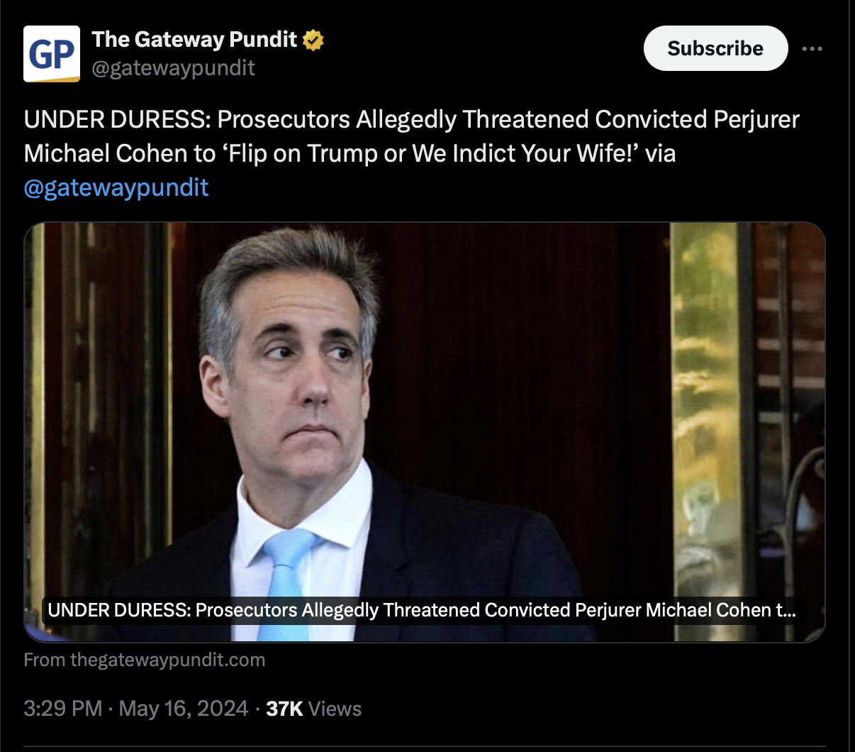Open The Gateway Pundit display name
The height and width of the screenshot is (752, 855).
tap(194, 40)
